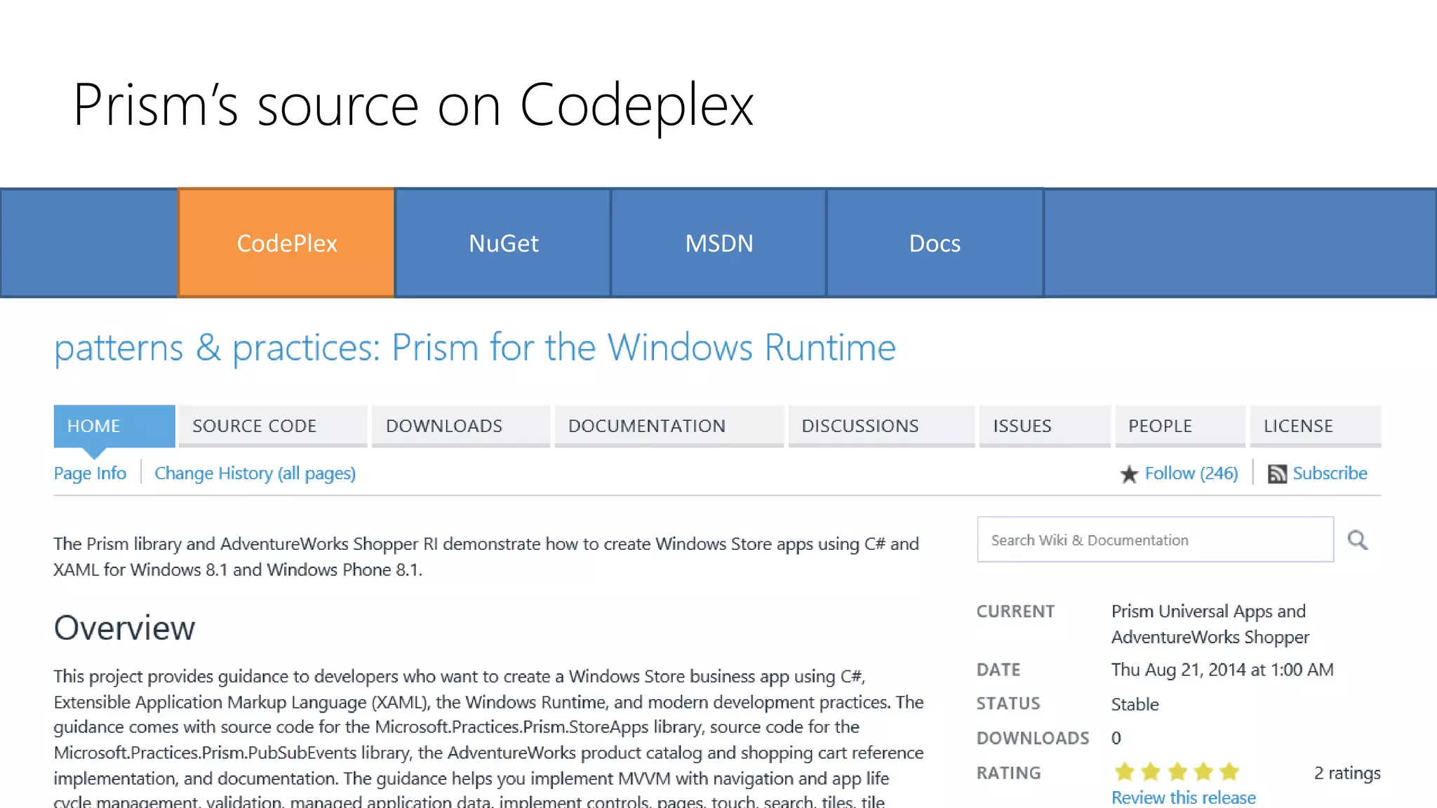Select the NuGet tile

coord(503,243)
